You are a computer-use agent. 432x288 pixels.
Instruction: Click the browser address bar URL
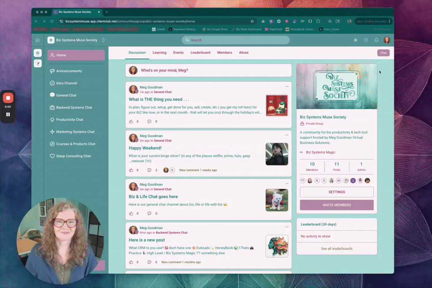[130, 21]
